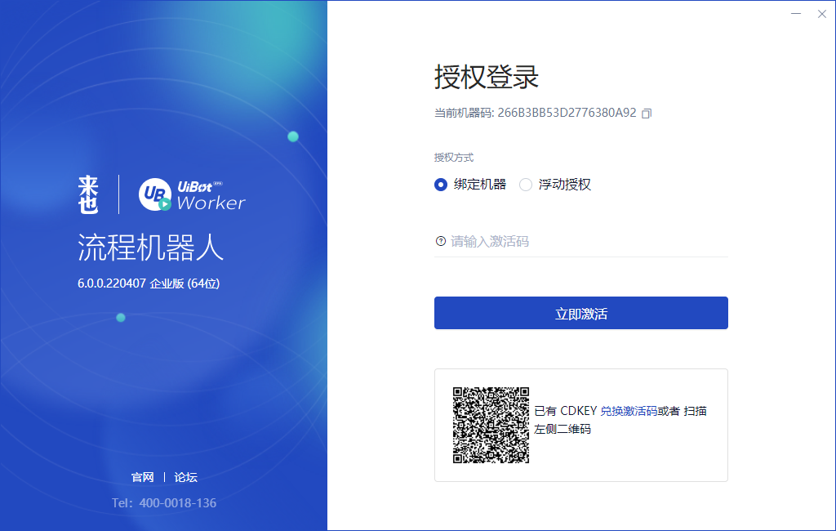Click the Tel: 400-0018-136 text
This screenshot has height=531, width=836.
(x=164, y=502)
